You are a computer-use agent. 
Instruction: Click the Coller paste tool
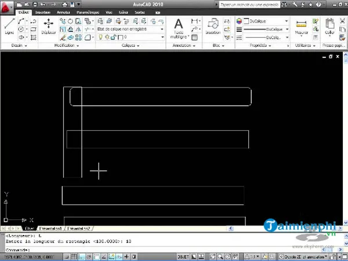click(329, 27)
